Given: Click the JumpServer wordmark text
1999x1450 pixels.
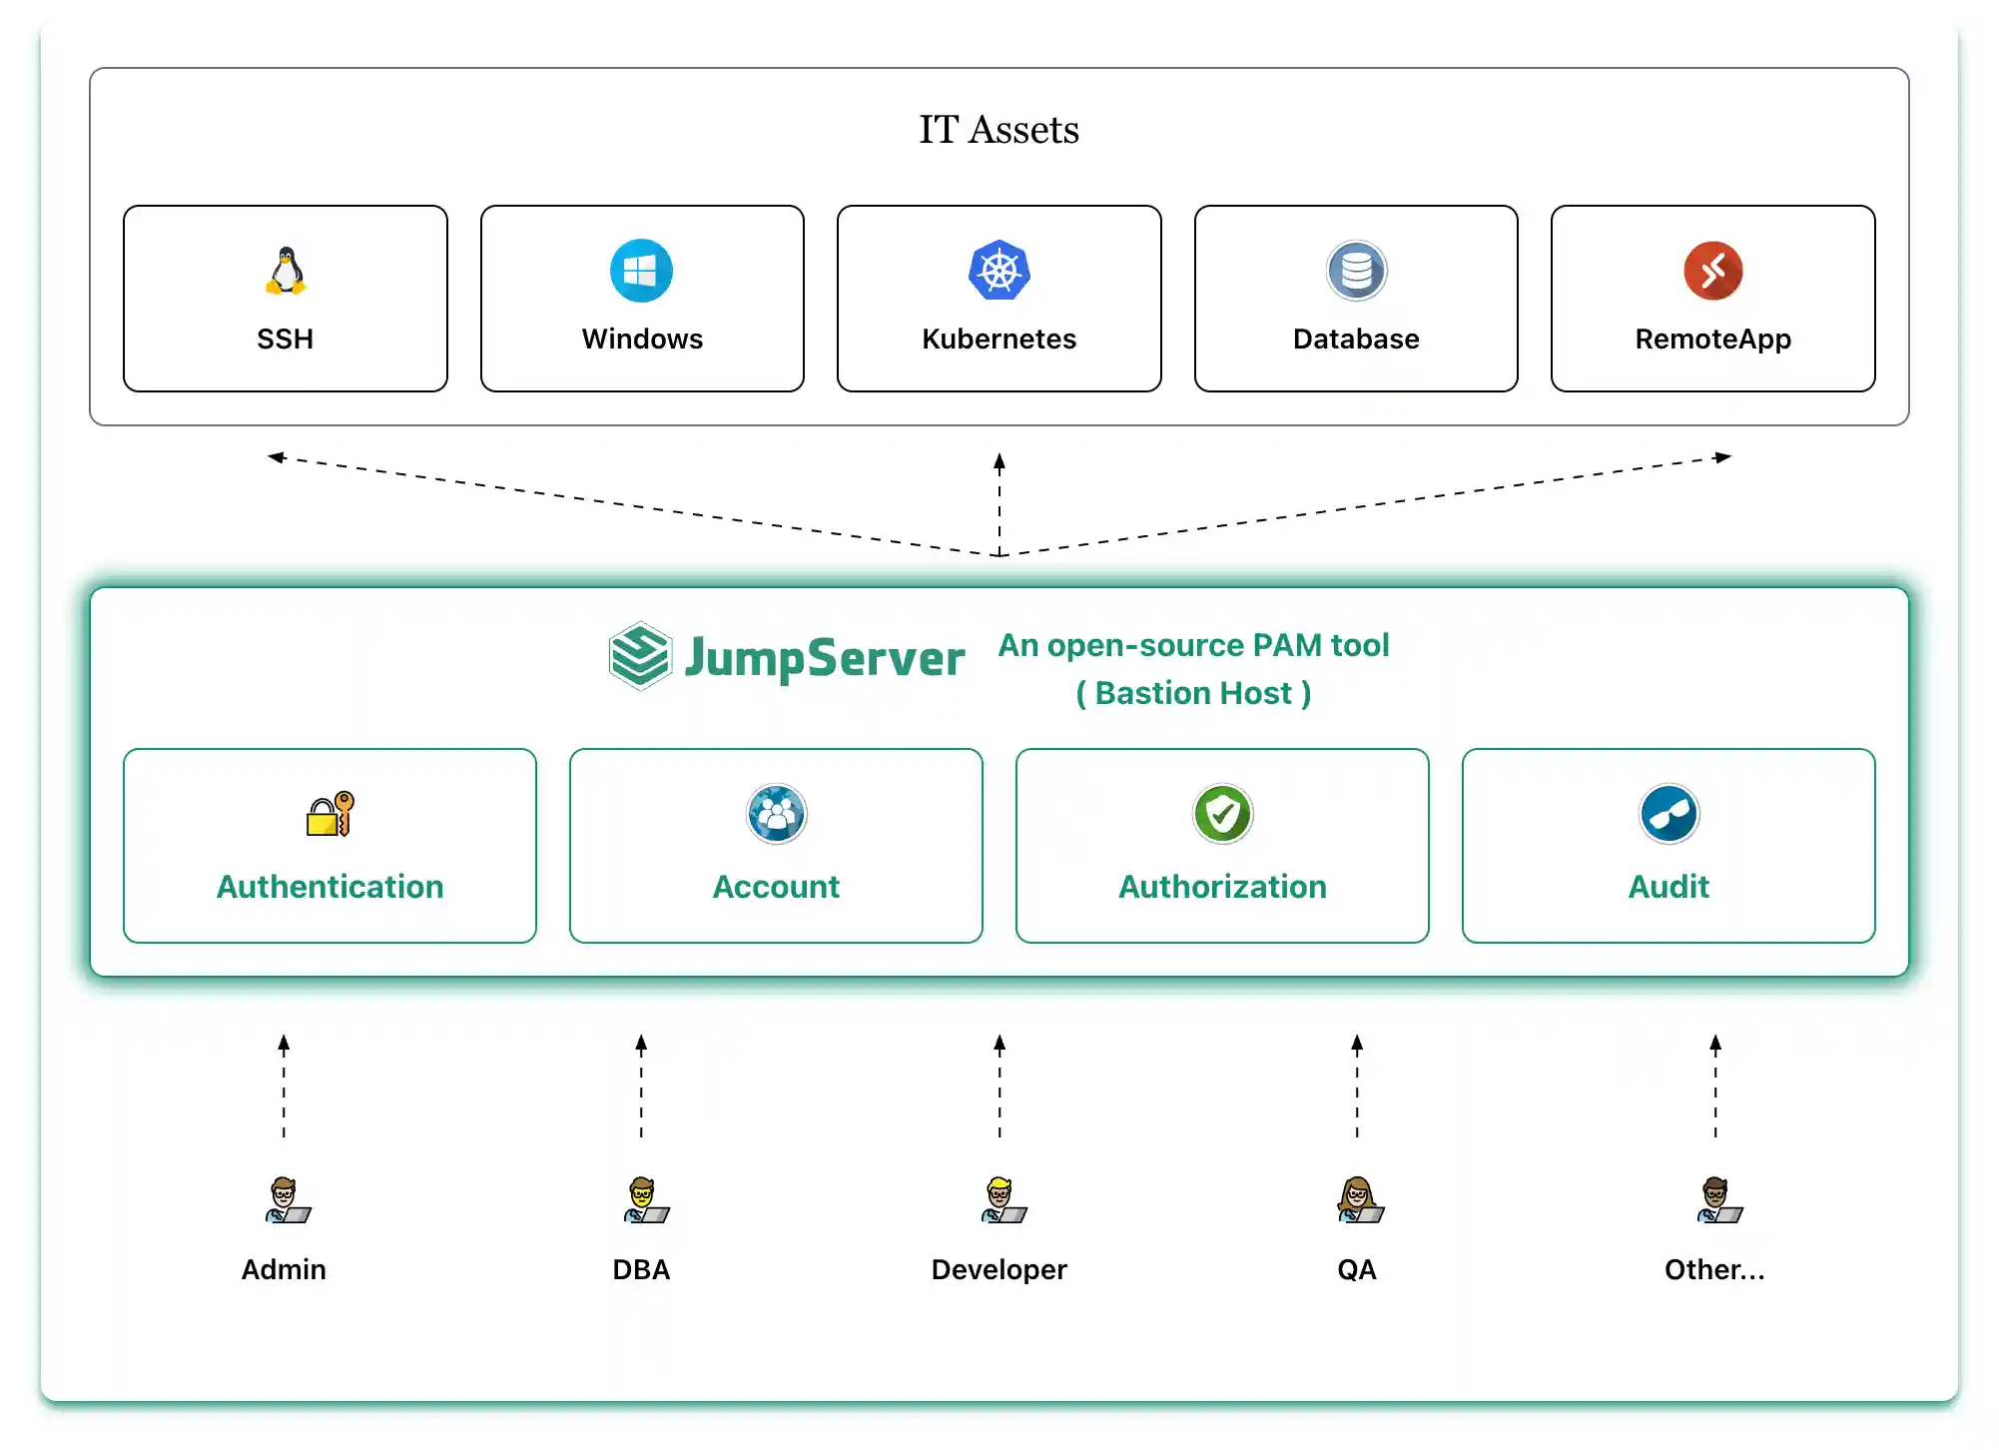Looking at the screenshot, I should 825,659.
